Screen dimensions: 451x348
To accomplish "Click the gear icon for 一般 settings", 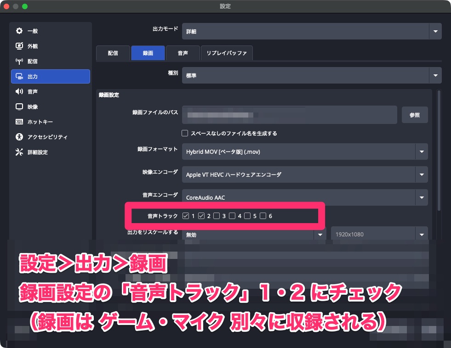I will (19, 31).
